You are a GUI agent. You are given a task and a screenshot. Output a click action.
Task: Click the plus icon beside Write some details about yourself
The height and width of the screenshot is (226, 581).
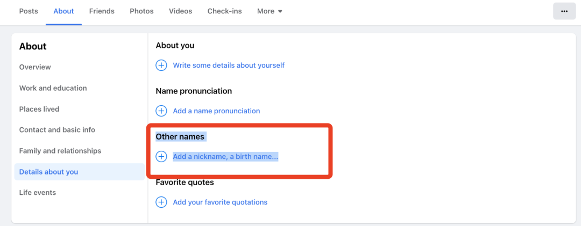[x=161, y=65]
